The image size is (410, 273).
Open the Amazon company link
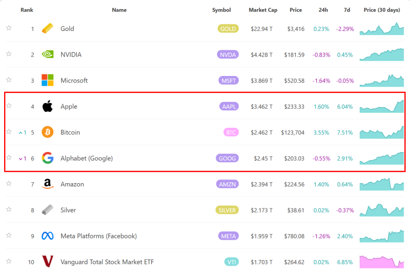pyautogui.click(x=72, y=184)
